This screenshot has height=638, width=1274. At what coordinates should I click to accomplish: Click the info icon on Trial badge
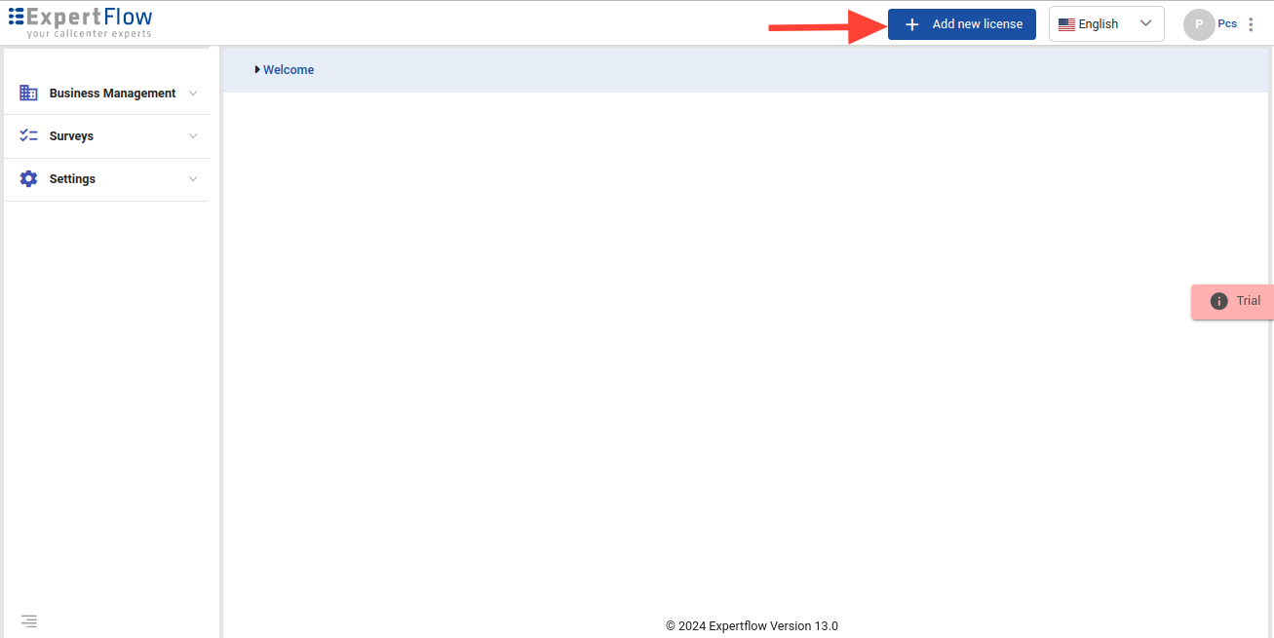point(1218,301)
